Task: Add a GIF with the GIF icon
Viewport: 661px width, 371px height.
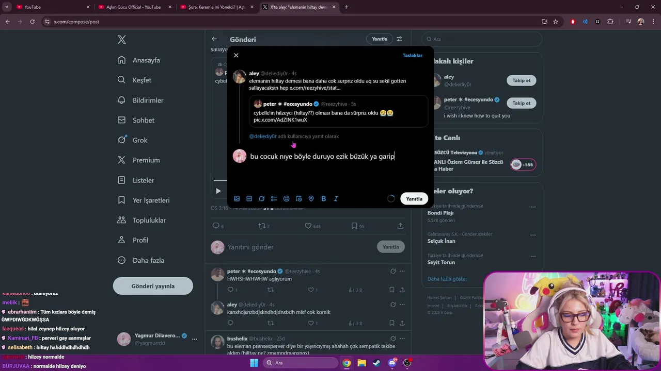Action: pyautogui.click(x=249, y=198)
